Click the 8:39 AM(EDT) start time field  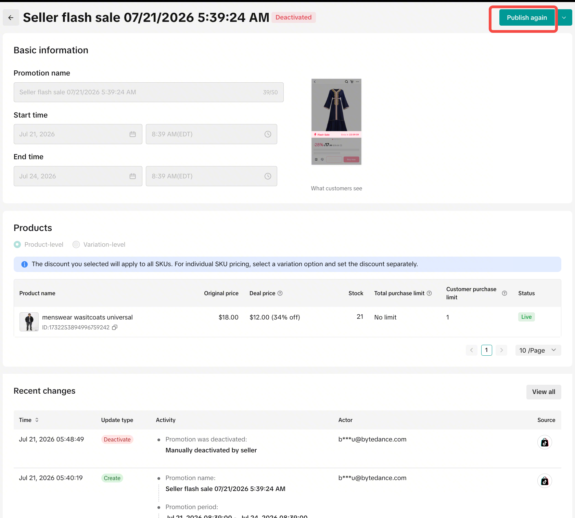pyautogui.click(x=212, y=134)
